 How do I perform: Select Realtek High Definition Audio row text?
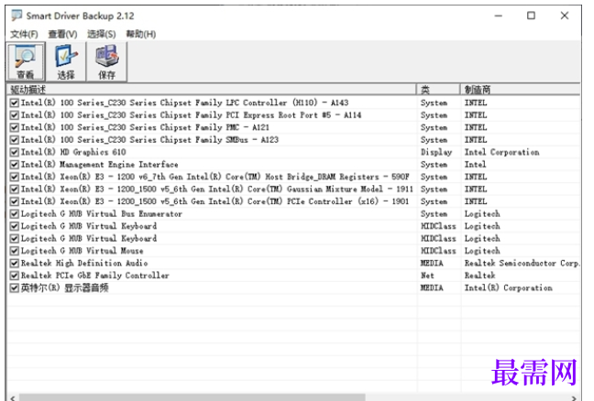[x=84, y=263]
